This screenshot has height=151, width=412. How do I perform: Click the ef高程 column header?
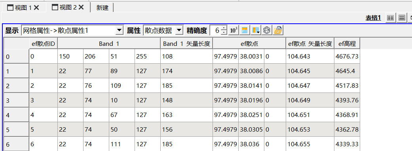click(347, 44)
